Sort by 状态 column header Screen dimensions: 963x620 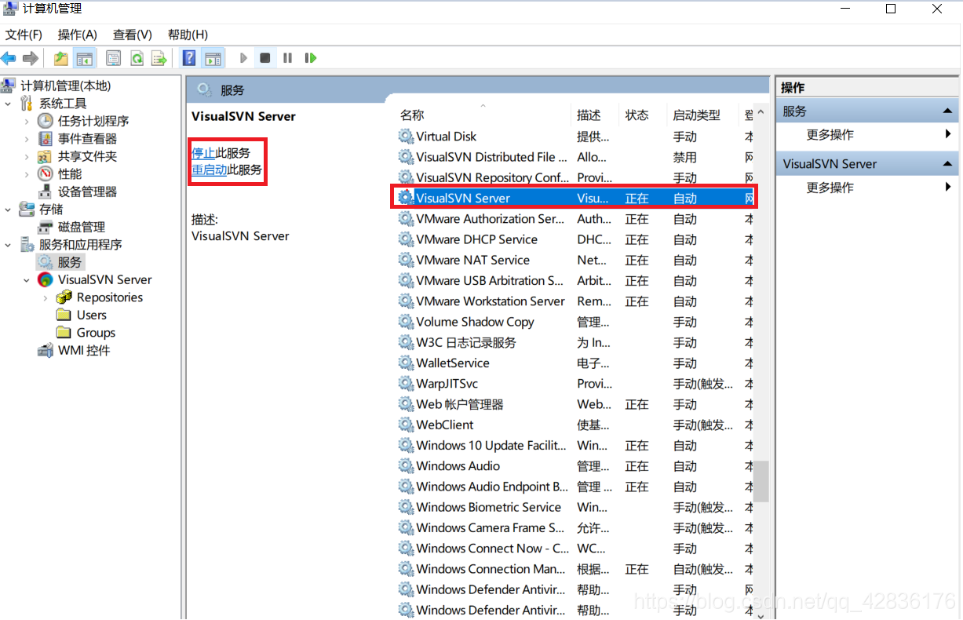(x=637, y=115)
